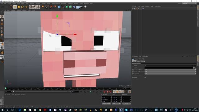199x112 pixels.
Task: Toggle Rotation keyframe recording
Action: point(120,91)
